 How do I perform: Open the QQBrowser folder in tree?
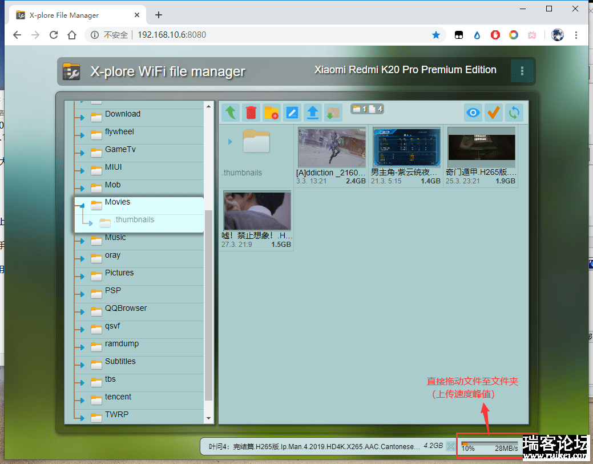[x=139, y=312]
